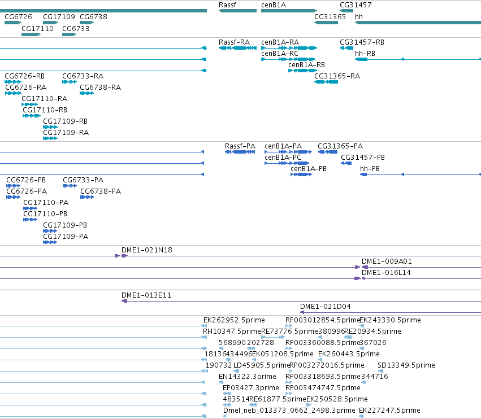481x419 pixels.
Task: Click protein CG31365-PA
Action: click(x=327, y=152)
